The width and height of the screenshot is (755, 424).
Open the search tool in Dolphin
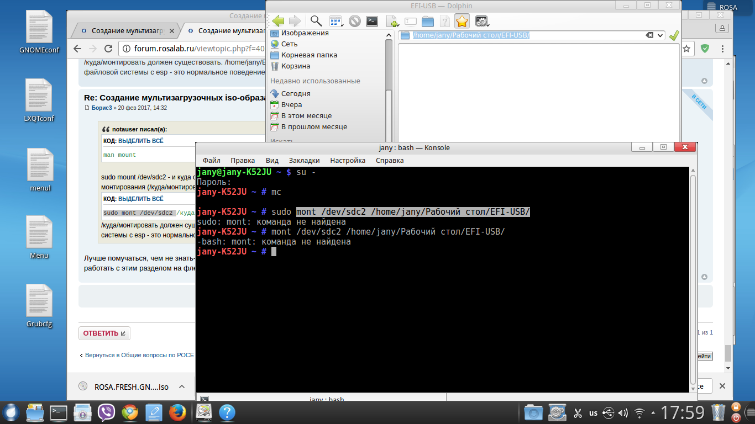316,21
